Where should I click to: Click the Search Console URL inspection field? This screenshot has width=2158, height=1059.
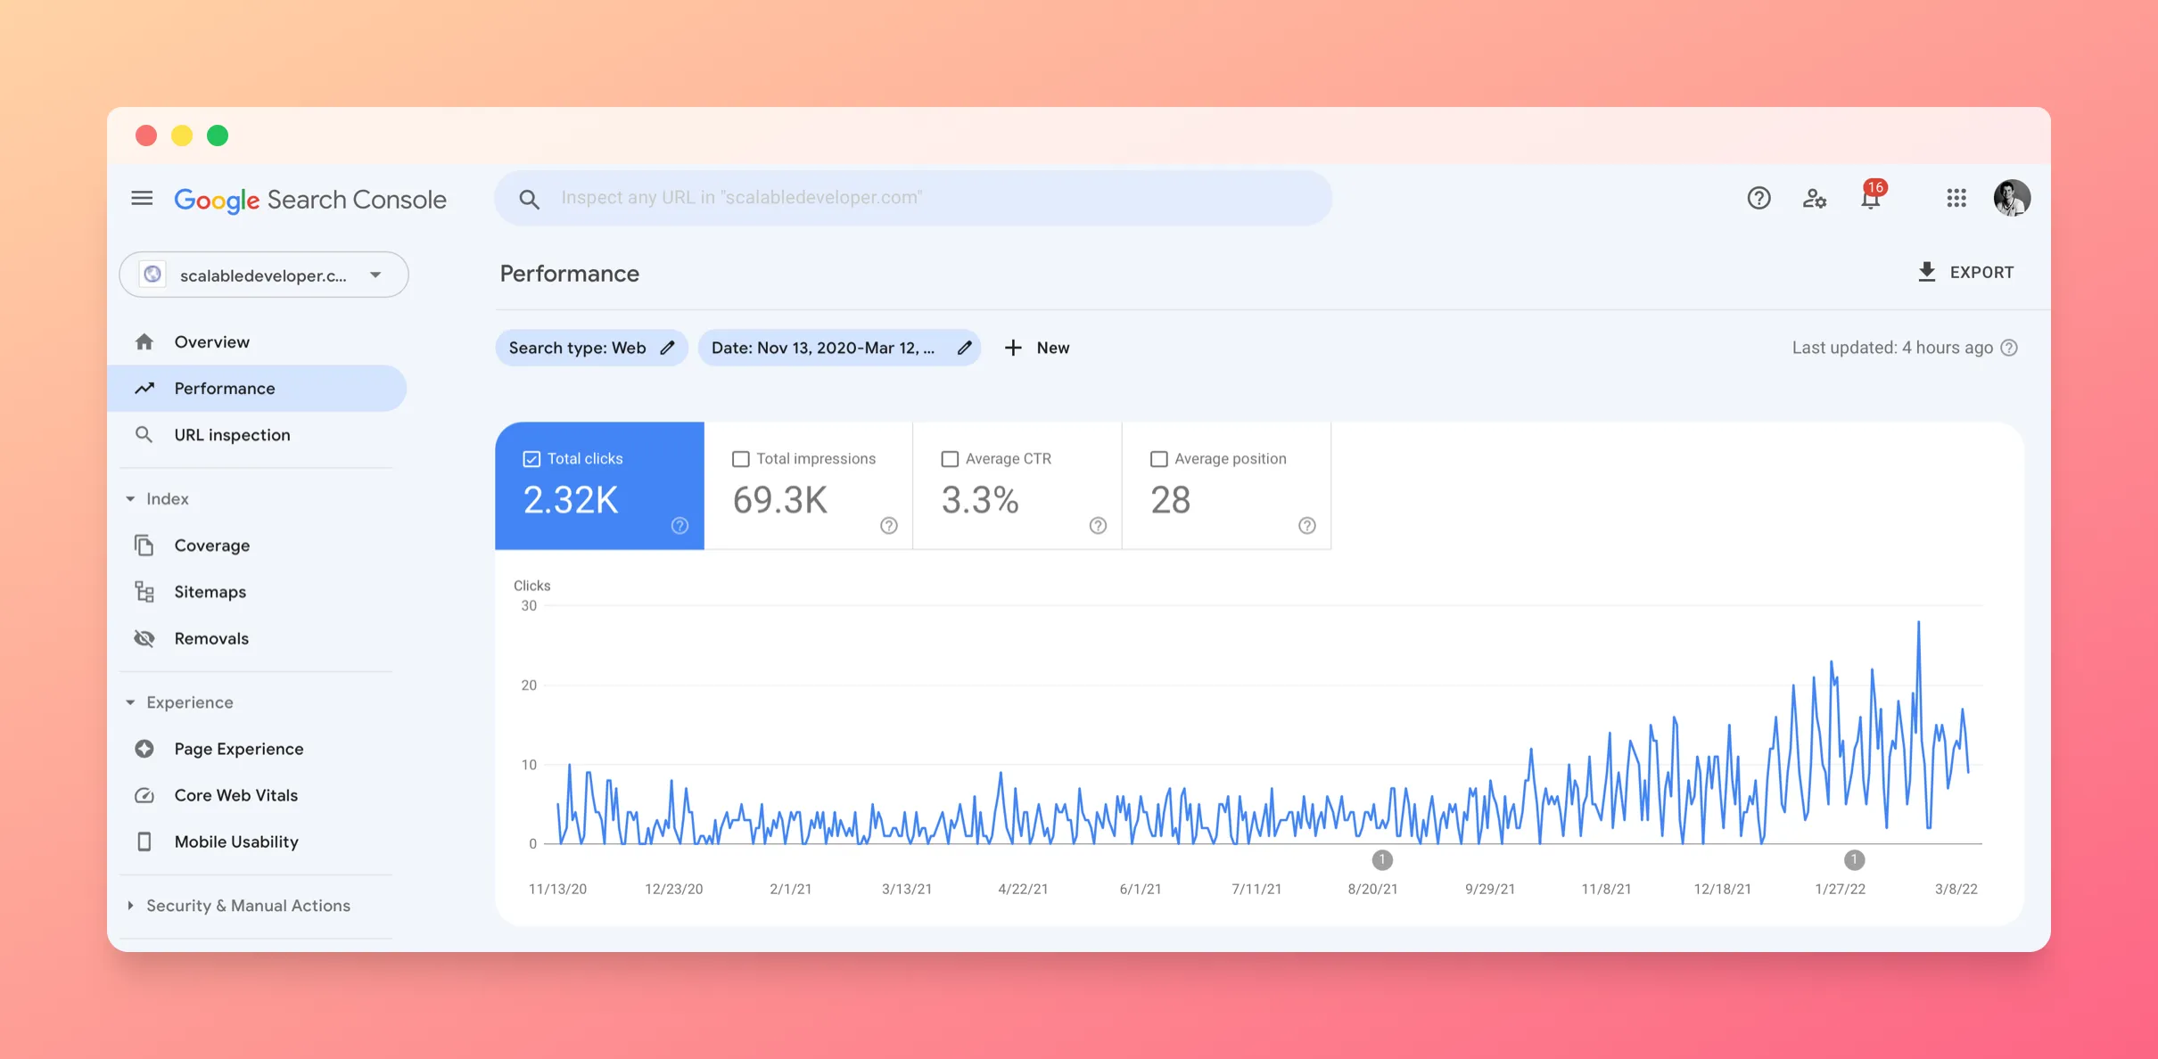click(915, 197)
